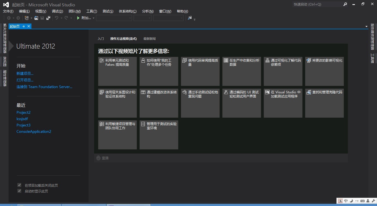The height and width of the screenshot is (206, 377).
Task: Close the 起始页 tab with its X
Action: point(28,26)
